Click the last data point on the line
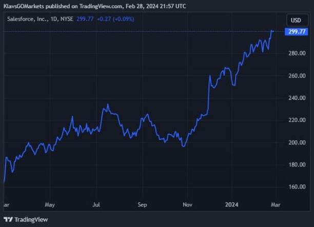Image resolution: width=314 pixels, height=227 pixels. pyautogui.click(x=273, y=31)
